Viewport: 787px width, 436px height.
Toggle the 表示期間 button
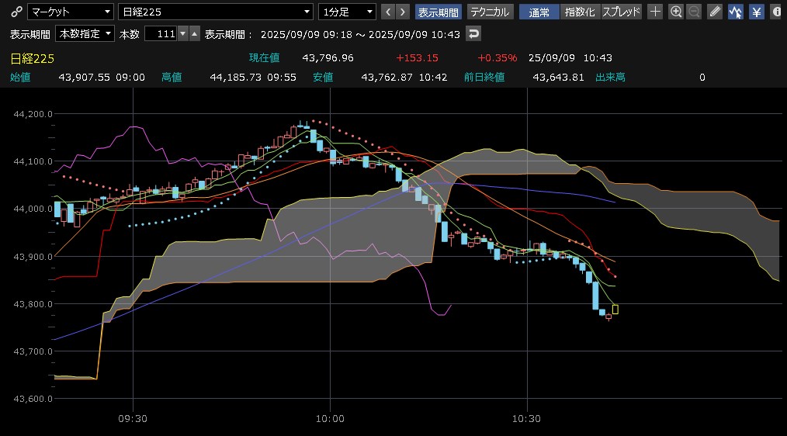pos(439,12)
